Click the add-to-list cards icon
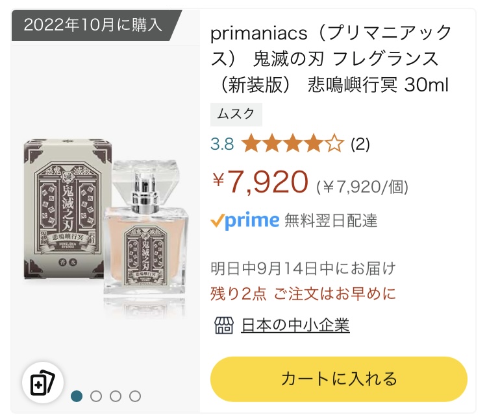Image resolution: width=487 pixels, height=415 pixels. click(43, 383)
